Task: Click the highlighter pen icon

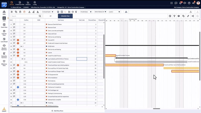Action: (34, 12)
